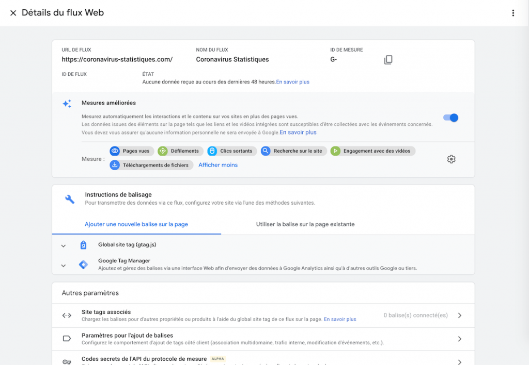Image resolution: width=529 pixels, height=365 pixels.
Task: Click the Codes secrets key icon
Action: (x=67, y=361)
